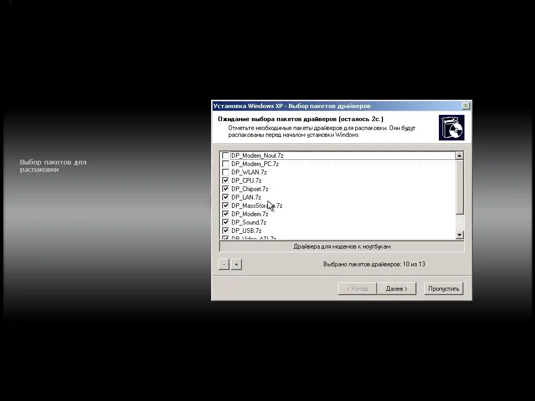Click the driver description field for notebook modems

342,246
